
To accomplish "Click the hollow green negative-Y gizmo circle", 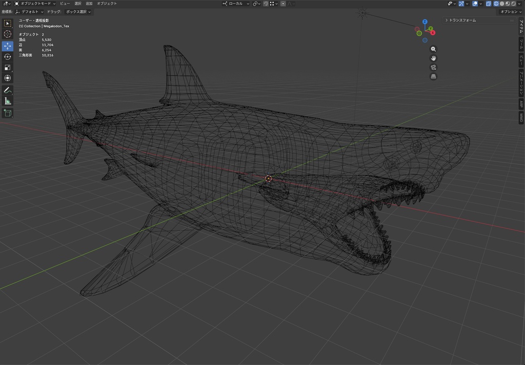I will pos(419,33).
